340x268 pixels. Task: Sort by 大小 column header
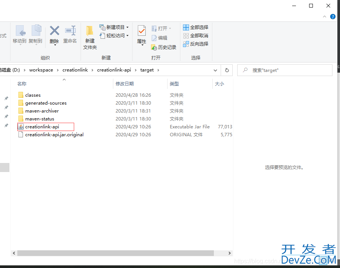tap(219, 84)
